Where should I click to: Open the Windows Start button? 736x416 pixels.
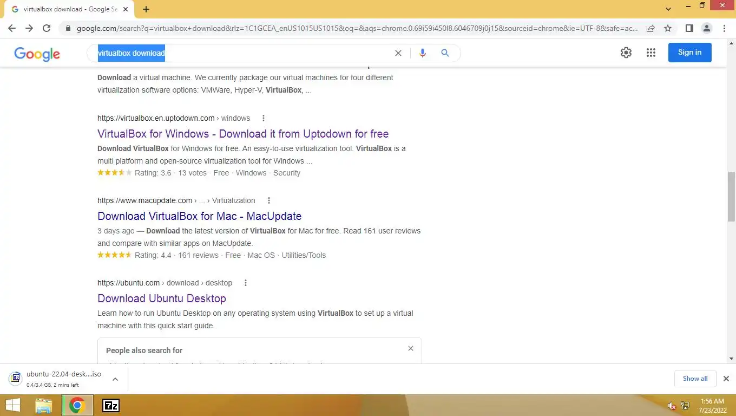pyautogui.click(x=13, y=405)
